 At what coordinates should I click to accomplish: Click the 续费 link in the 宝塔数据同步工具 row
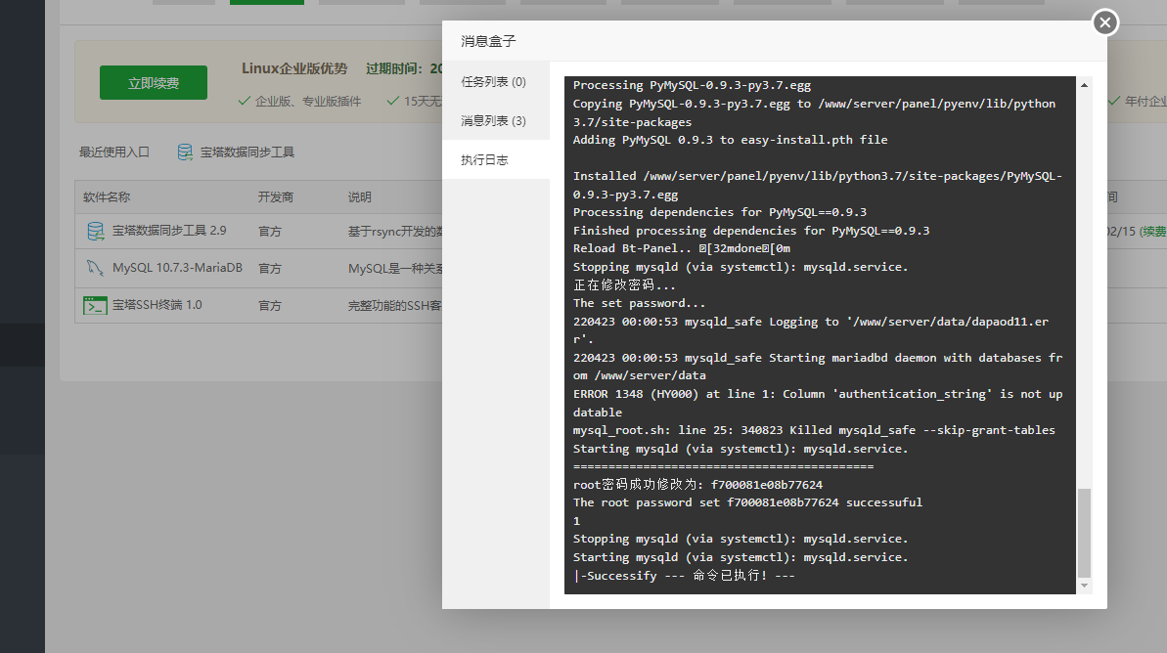coord(1153,232)
